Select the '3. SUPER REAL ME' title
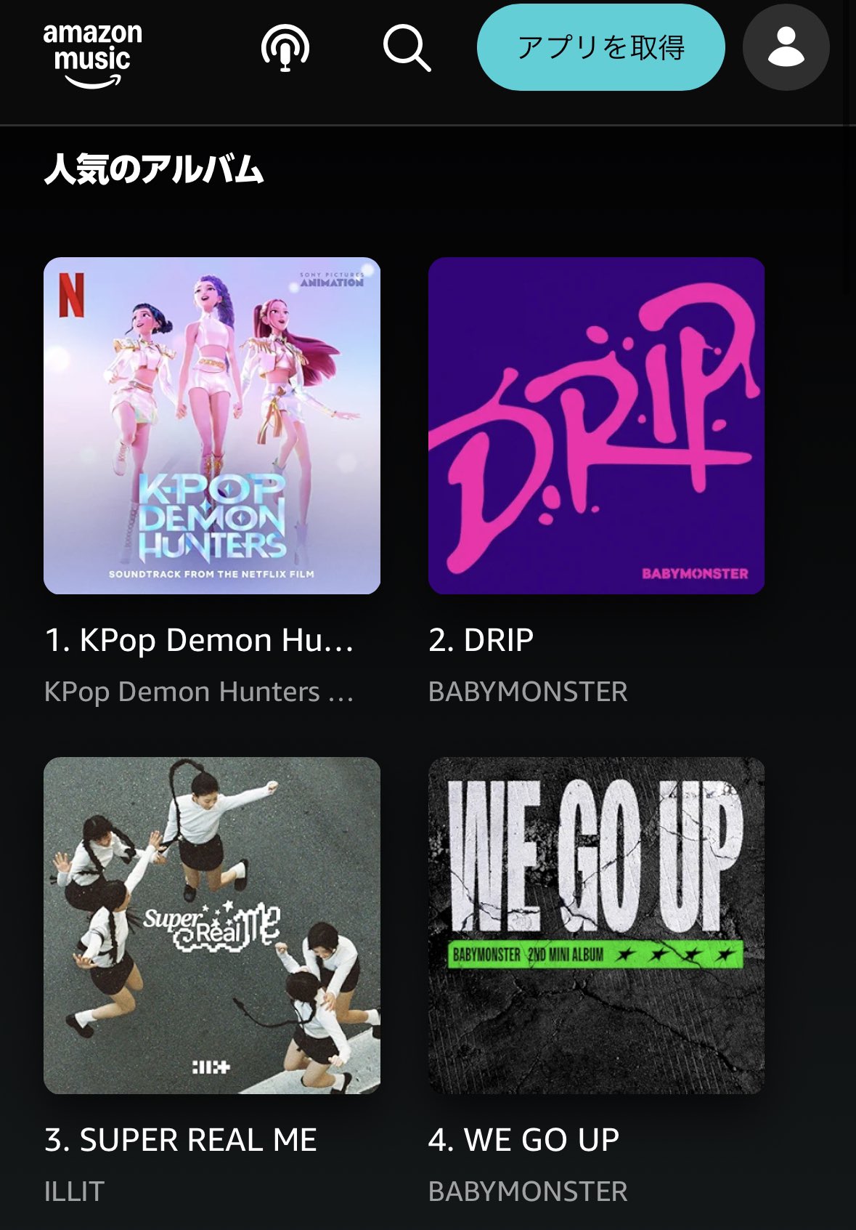The image size is (856, 1230). tap(180, 1140)
